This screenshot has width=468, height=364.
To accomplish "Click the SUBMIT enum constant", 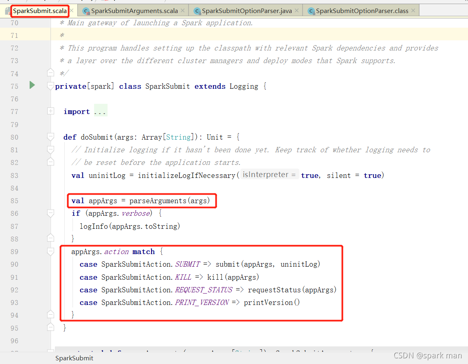I will (x=187, y=264).
